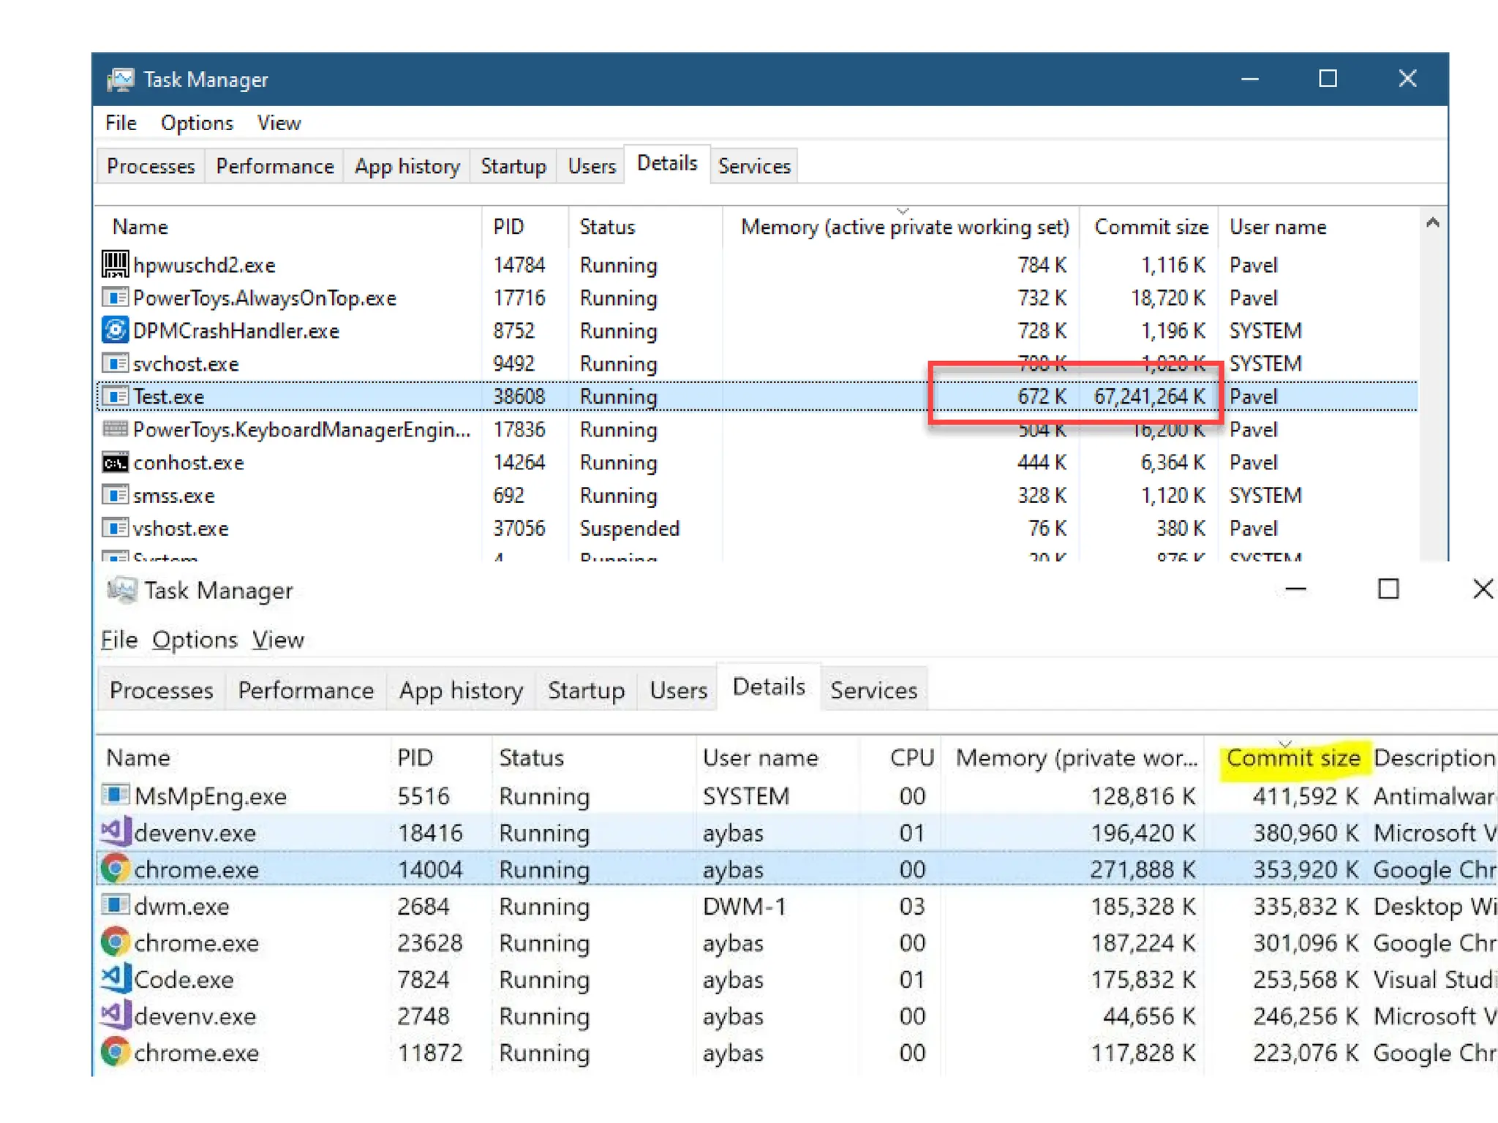Click the MsMpEng.exe process icon
The width and height of the screenshot is (1498, 1123).
click(115, 795)
